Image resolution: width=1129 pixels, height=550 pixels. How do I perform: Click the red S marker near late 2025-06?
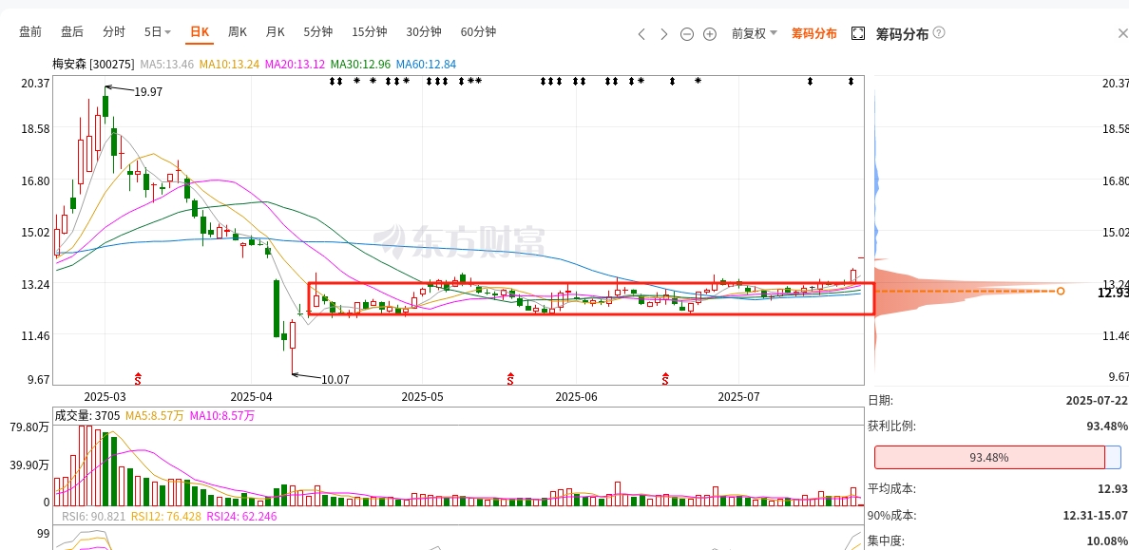click(666, 377)
